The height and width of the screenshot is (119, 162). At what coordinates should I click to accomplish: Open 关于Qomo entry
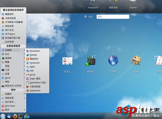(x=13, y=34)
